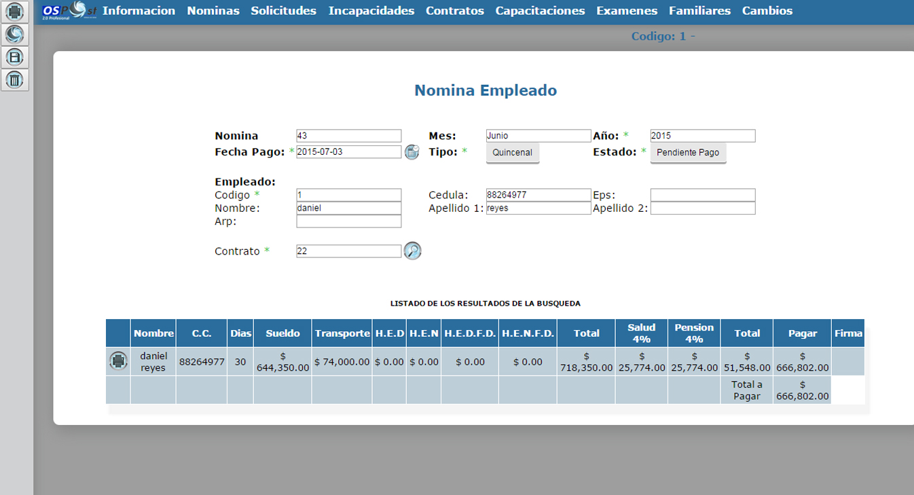Click the $ 51,548.00 deductions total cell
Screen dimensions: 914x495
point(747,362)
